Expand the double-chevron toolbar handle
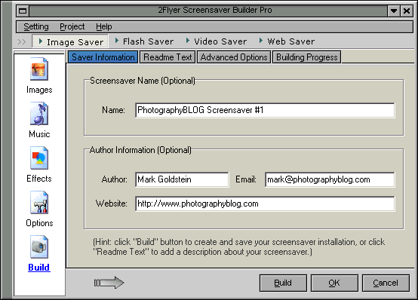 click(22, 41)
